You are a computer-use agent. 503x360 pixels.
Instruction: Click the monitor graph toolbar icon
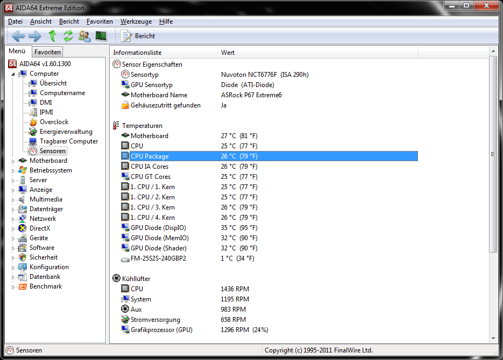101,36
